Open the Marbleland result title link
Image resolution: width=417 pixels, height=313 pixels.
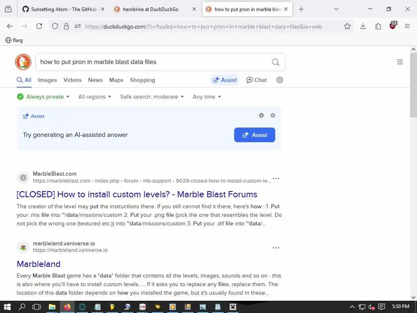point(39,264)
